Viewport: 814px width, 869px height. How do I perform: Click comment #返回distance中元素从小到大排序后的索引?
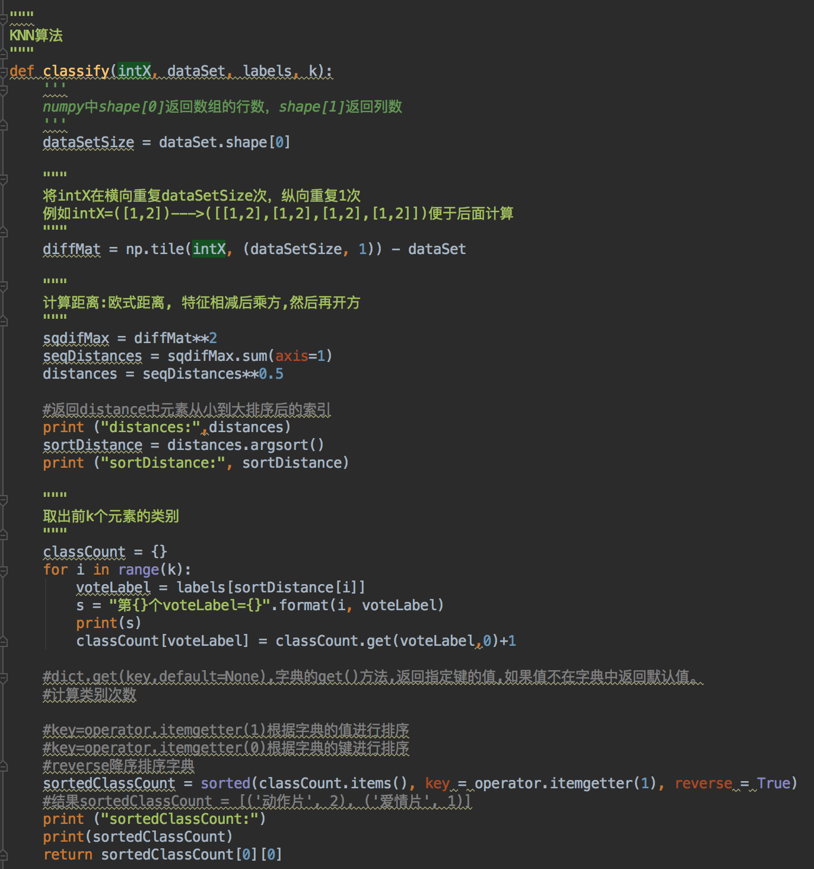(187, 410)
